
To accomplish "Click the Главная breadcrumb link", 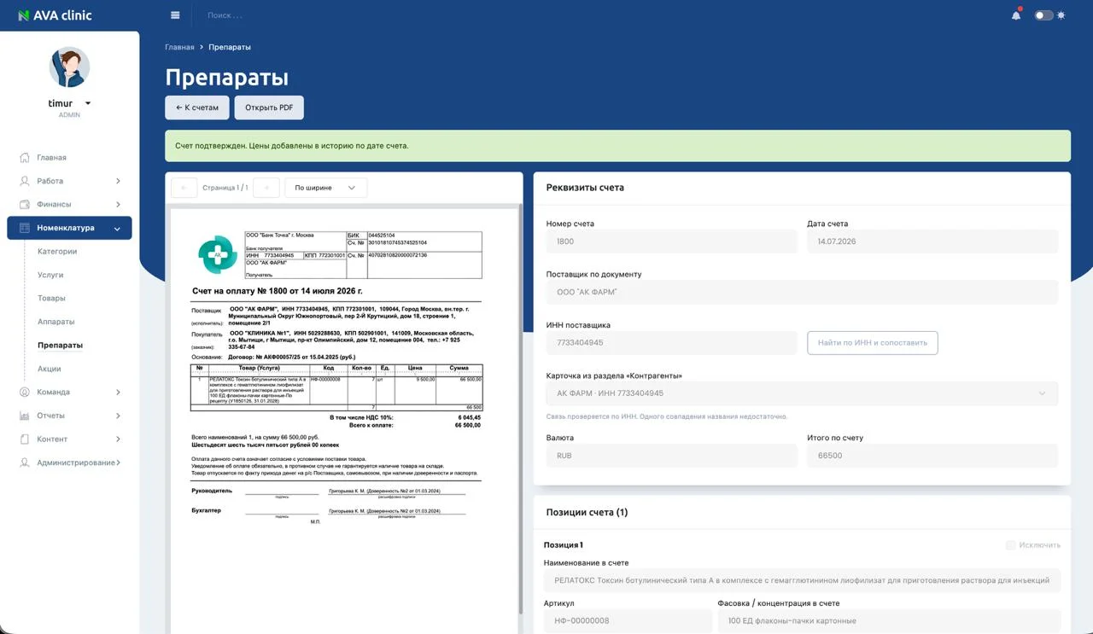I will point(179,47).
